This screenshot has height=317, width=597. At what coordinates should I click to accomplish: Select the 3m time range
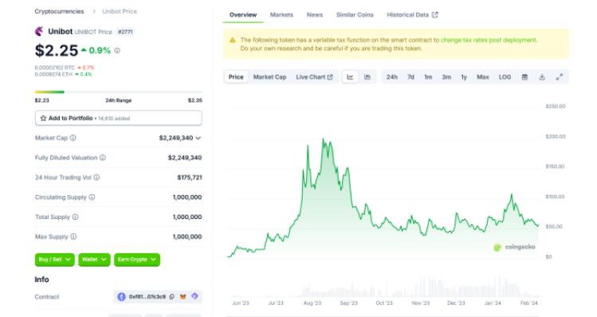(446, 77)
